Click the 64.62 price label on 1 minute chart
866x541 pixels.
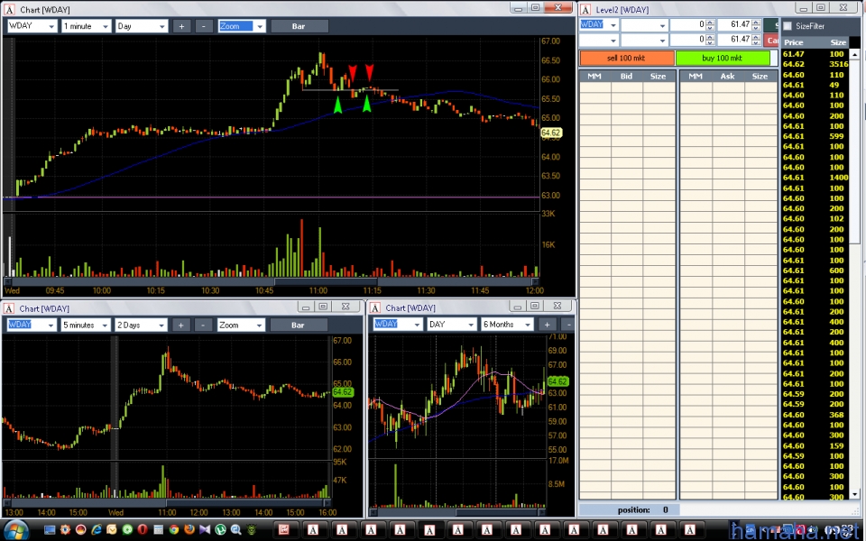point(551,133)
